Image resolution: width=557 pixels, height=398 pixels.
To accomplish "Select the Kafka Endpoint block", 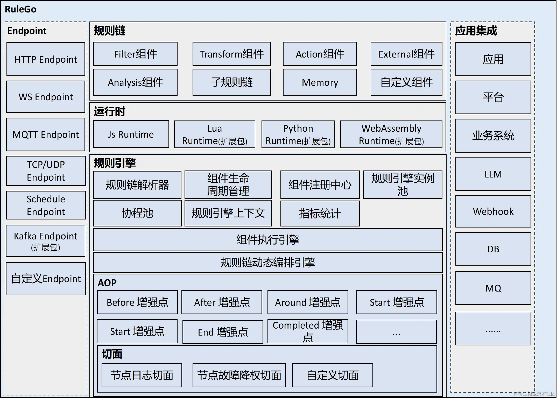I will coord(46,241).
